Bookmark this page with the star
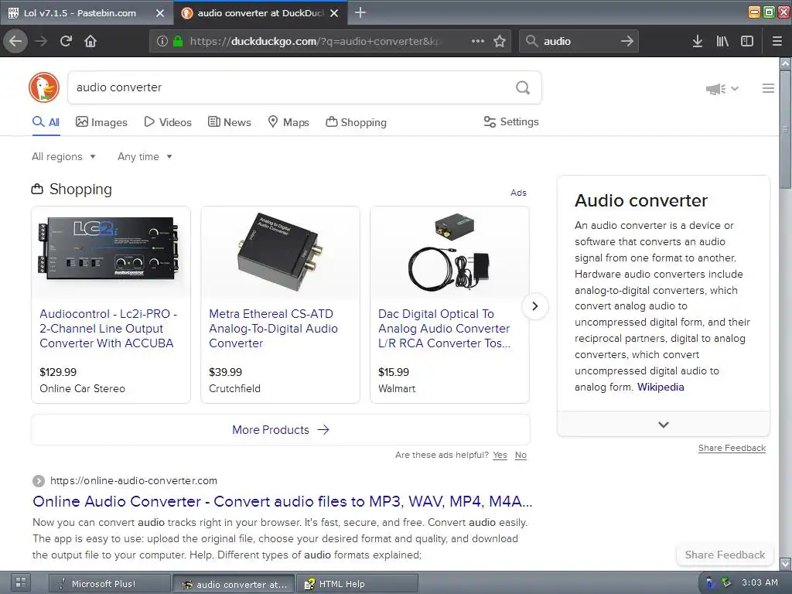This screenshot has width=792, height=594. coord(500,41)
